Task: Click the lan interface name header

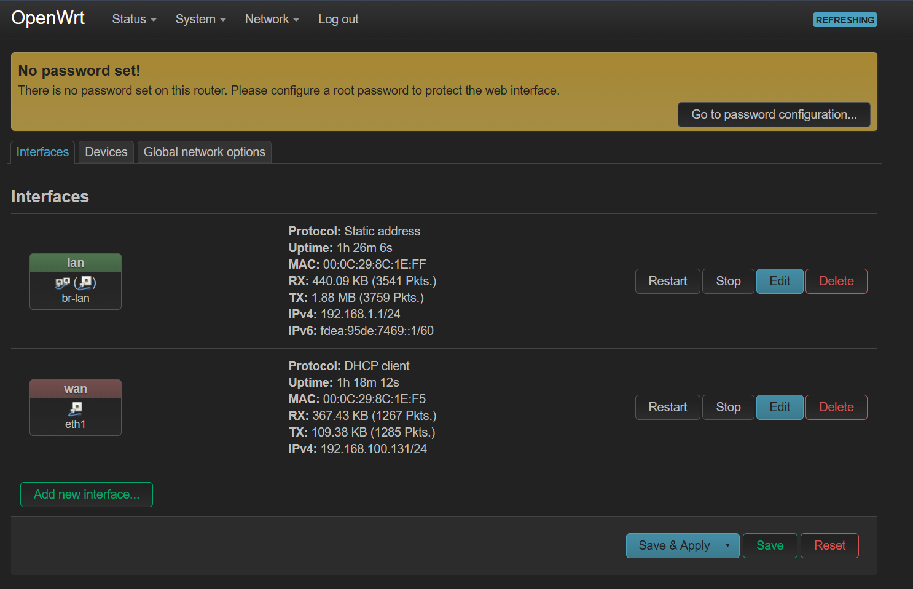Action: coord(76,263)
